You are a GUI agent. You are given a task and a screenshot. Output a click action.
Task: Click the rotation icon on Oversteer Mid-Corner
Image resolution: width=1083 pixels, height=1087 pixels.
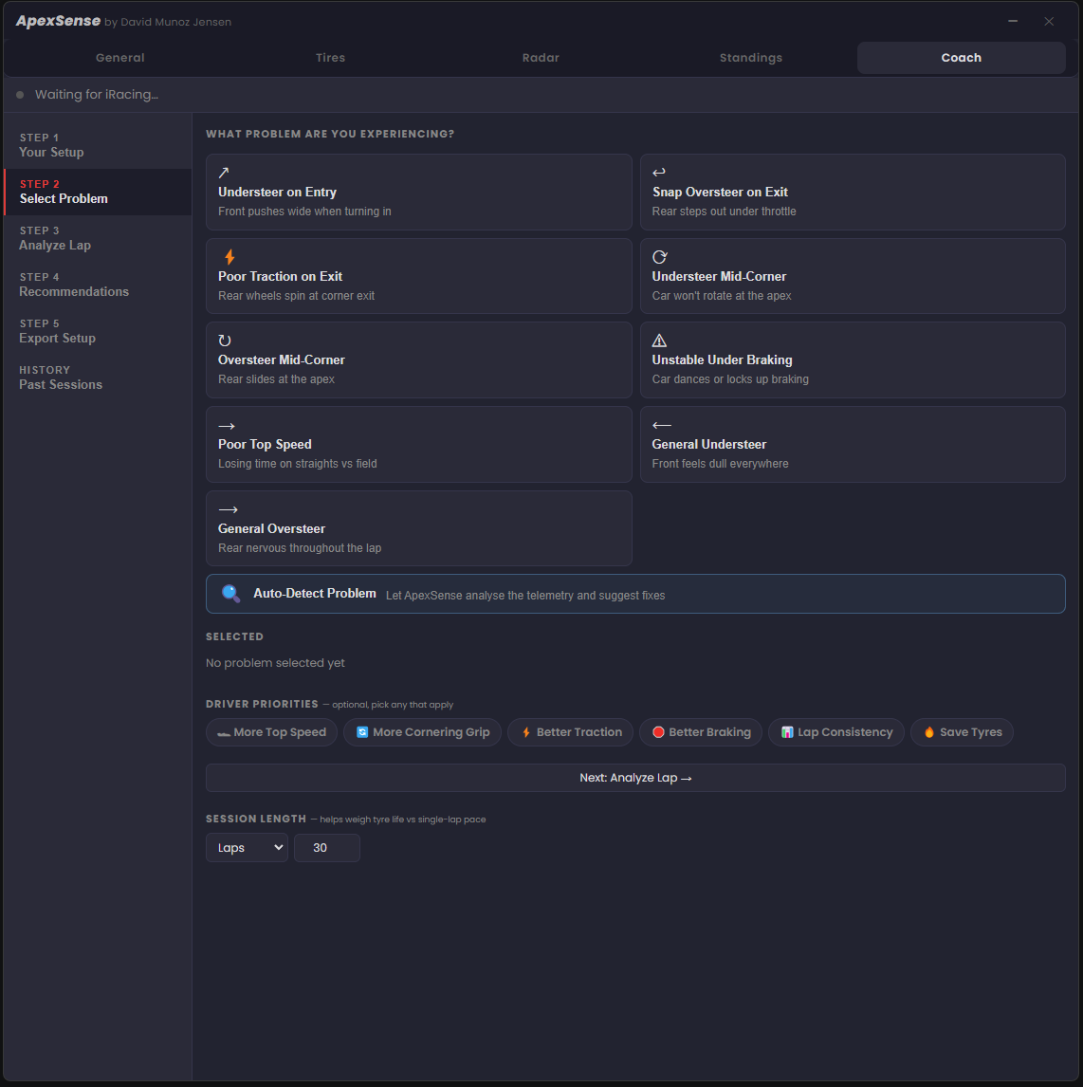(x=226, y=341)
